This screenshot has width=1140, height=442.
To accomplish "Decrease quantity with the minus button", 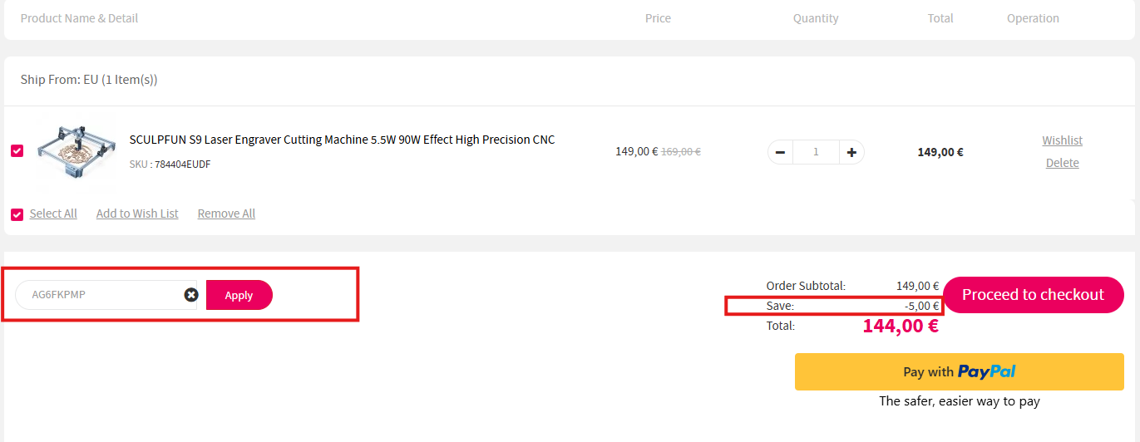I will coord(780,152).
